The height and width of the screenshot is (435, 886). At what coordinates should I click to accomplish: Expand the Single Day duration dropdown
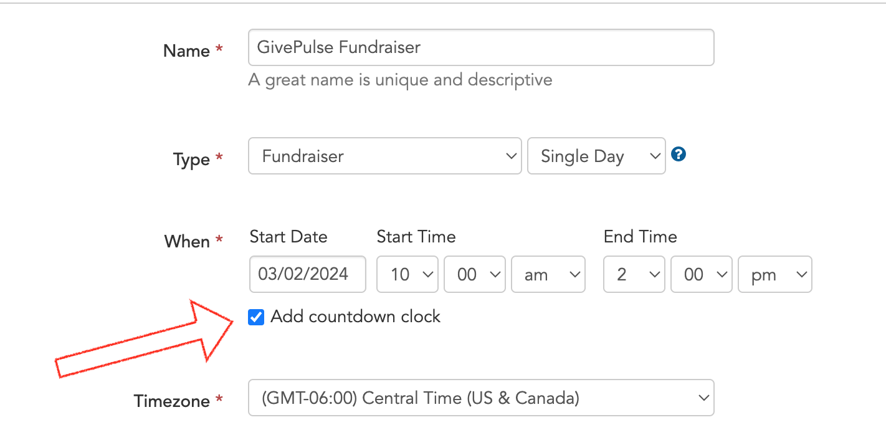click(596, 156)
